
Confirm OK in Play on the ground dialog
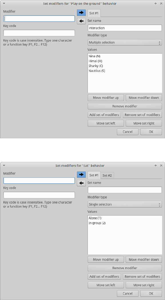coord(151,132)
